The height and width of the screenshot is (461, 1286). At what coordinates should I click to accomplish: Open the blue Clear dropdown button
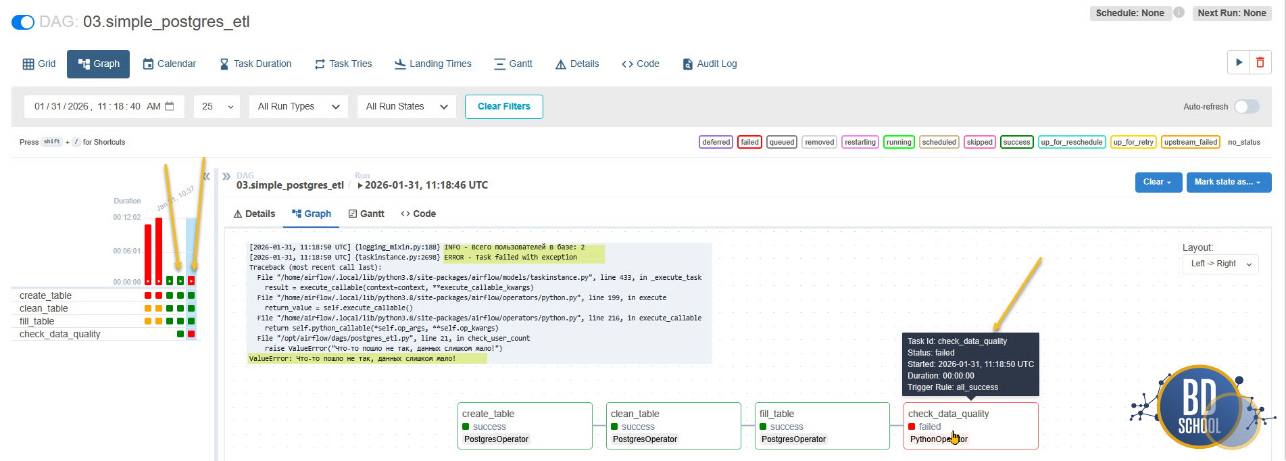[x=1158, y=182]
